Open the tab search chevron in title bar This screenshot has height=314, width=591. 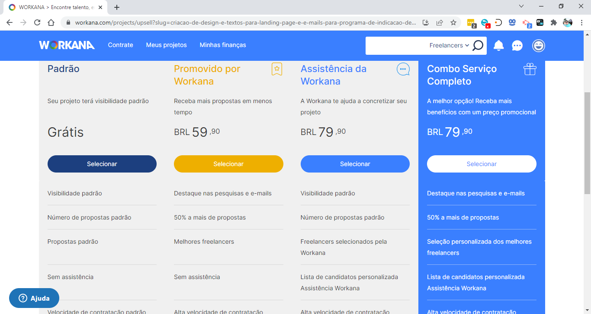521,6
